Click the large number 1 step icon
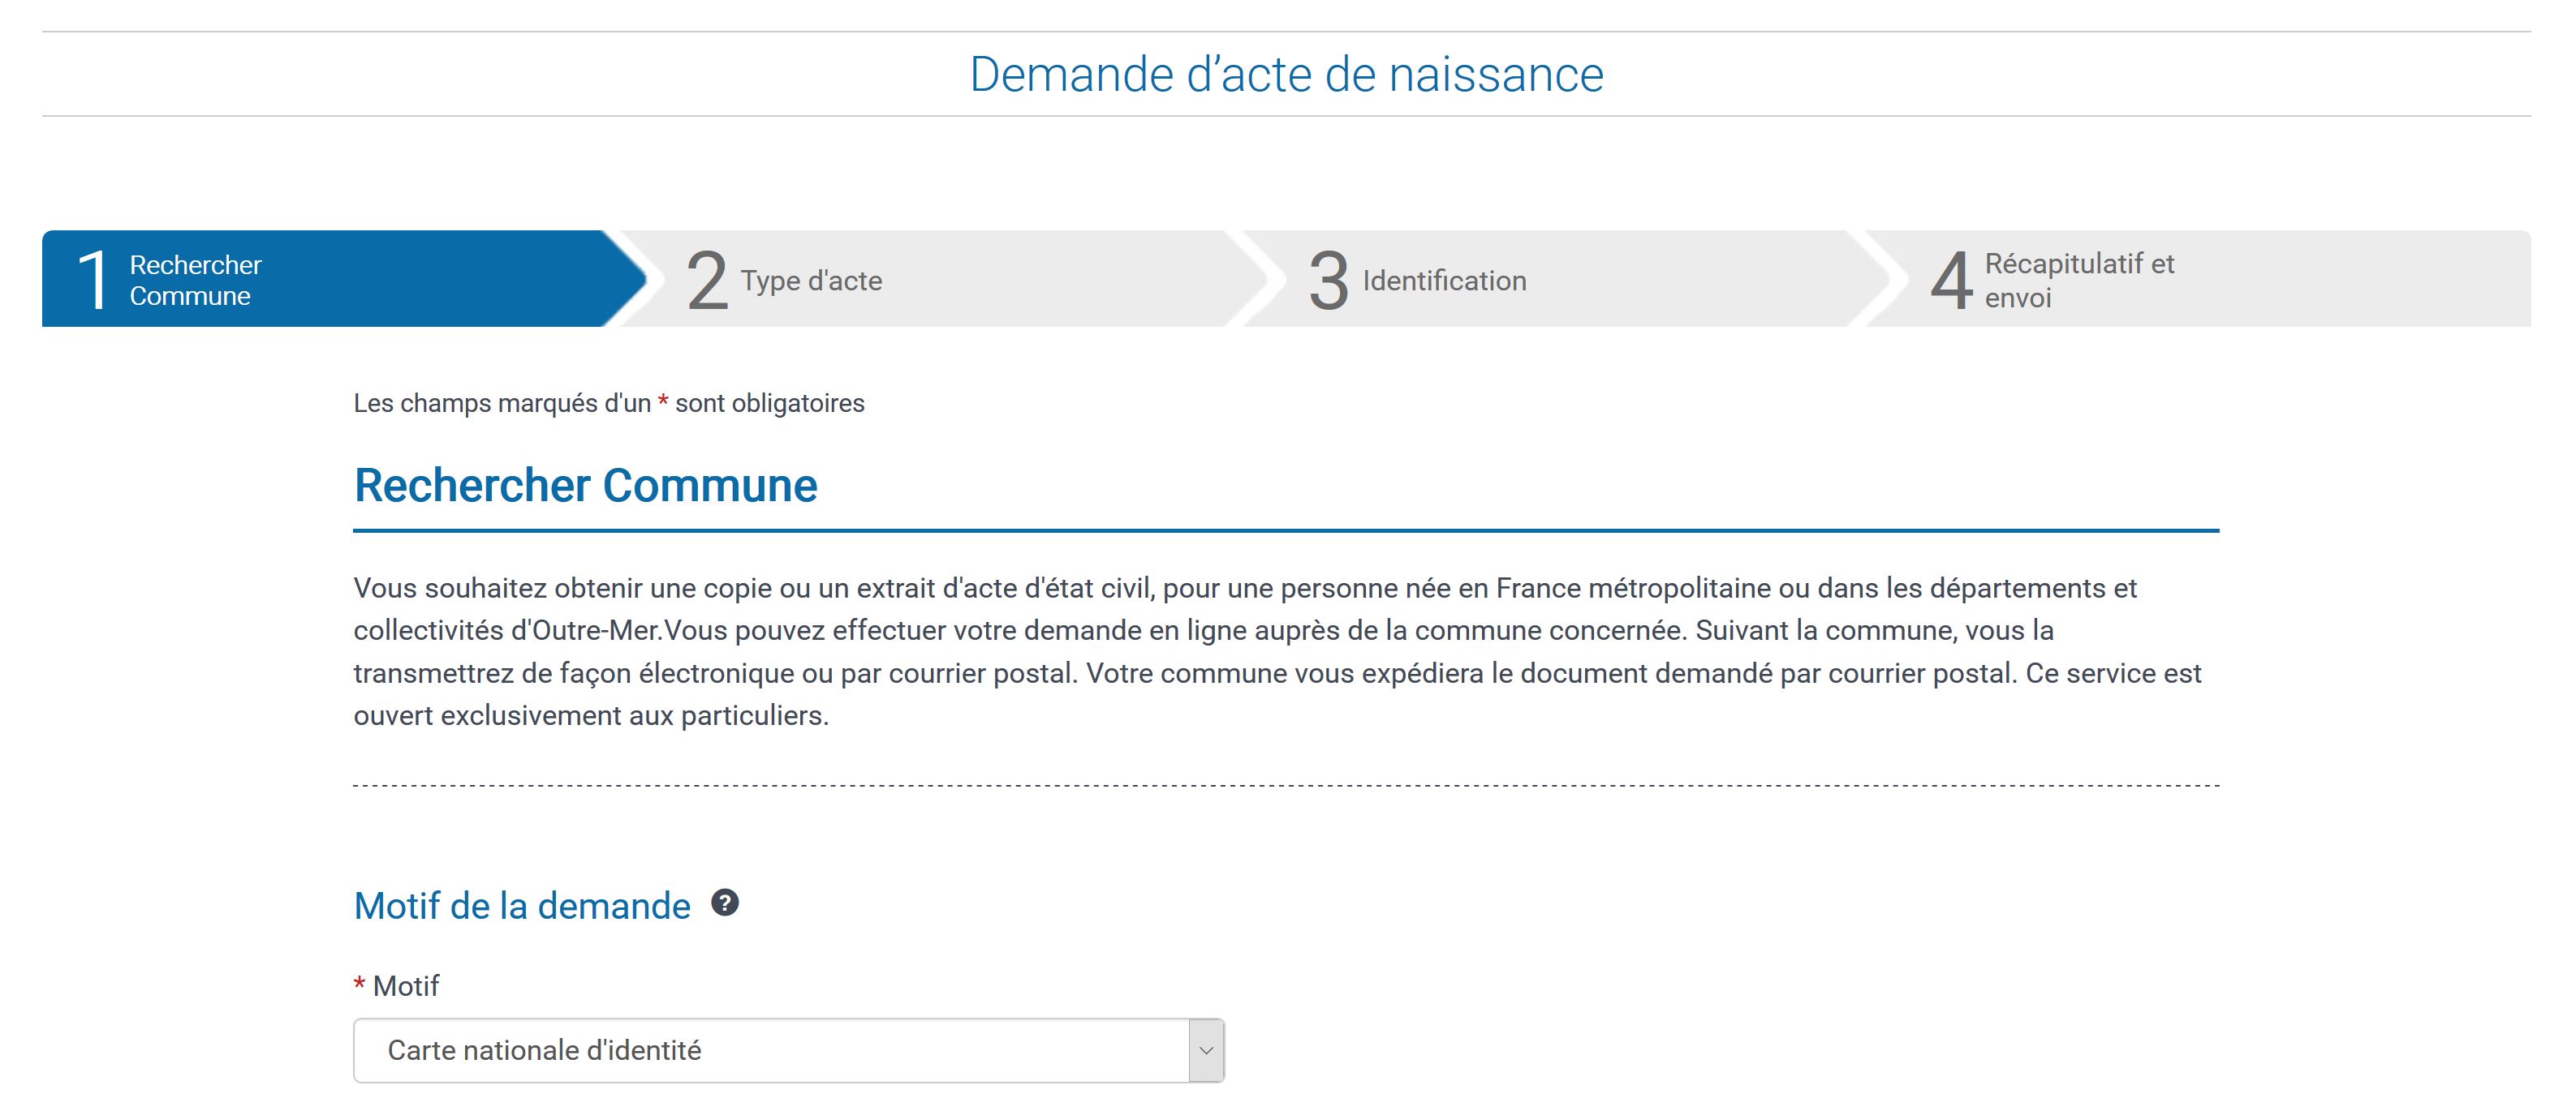 [93, 281]
